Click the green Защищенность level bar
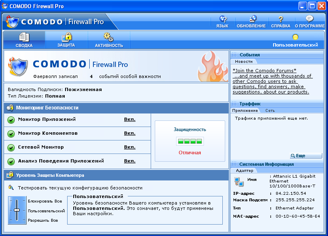The height and width of the screenshot is (236, 328). (x=190, y=141)
